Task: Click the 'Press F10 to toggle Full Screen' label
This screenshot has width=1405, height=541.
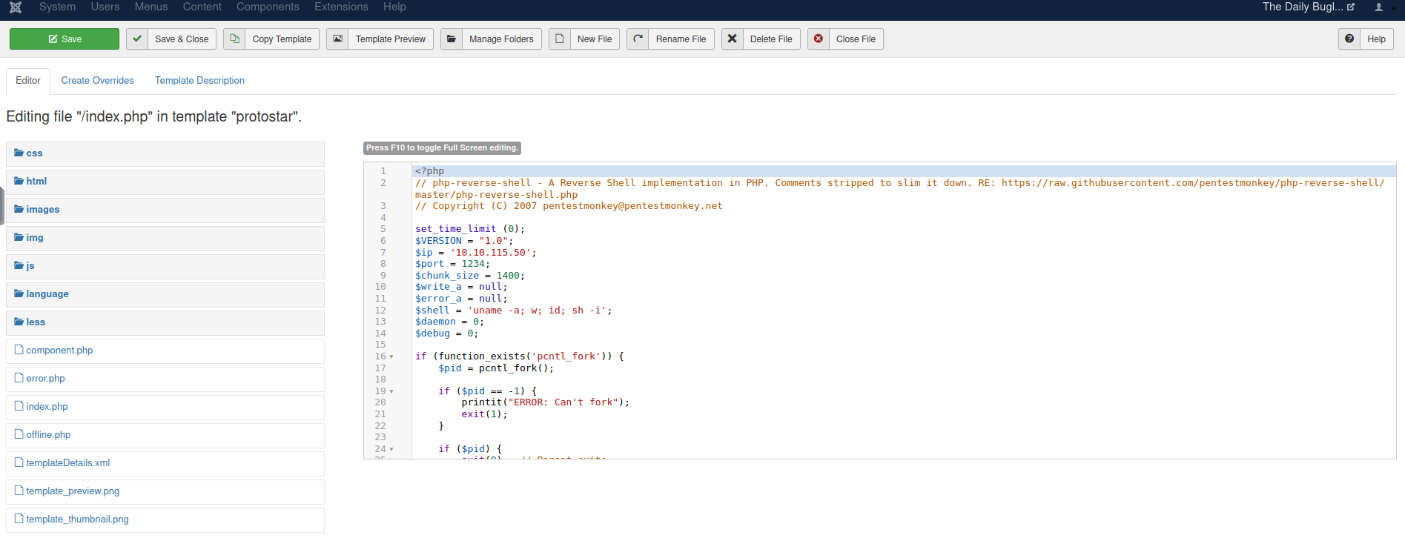Action: pyautogui.click(x=442, y=148)
